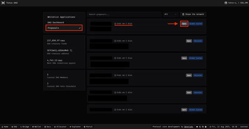This screenshot has width=249, height=129.
Task: Click the Emission tag on second proposal
Action: pos(198,41)
